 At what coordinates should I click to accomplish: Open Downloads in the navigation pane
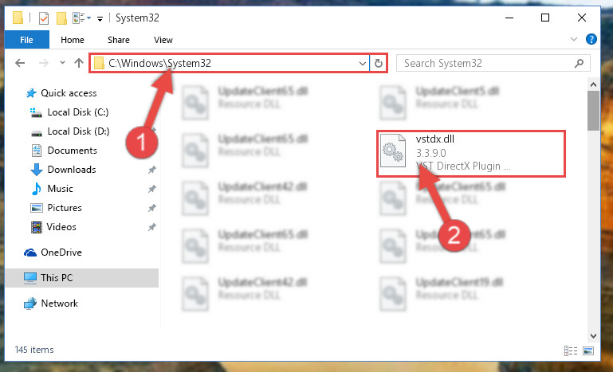[72, 170]
